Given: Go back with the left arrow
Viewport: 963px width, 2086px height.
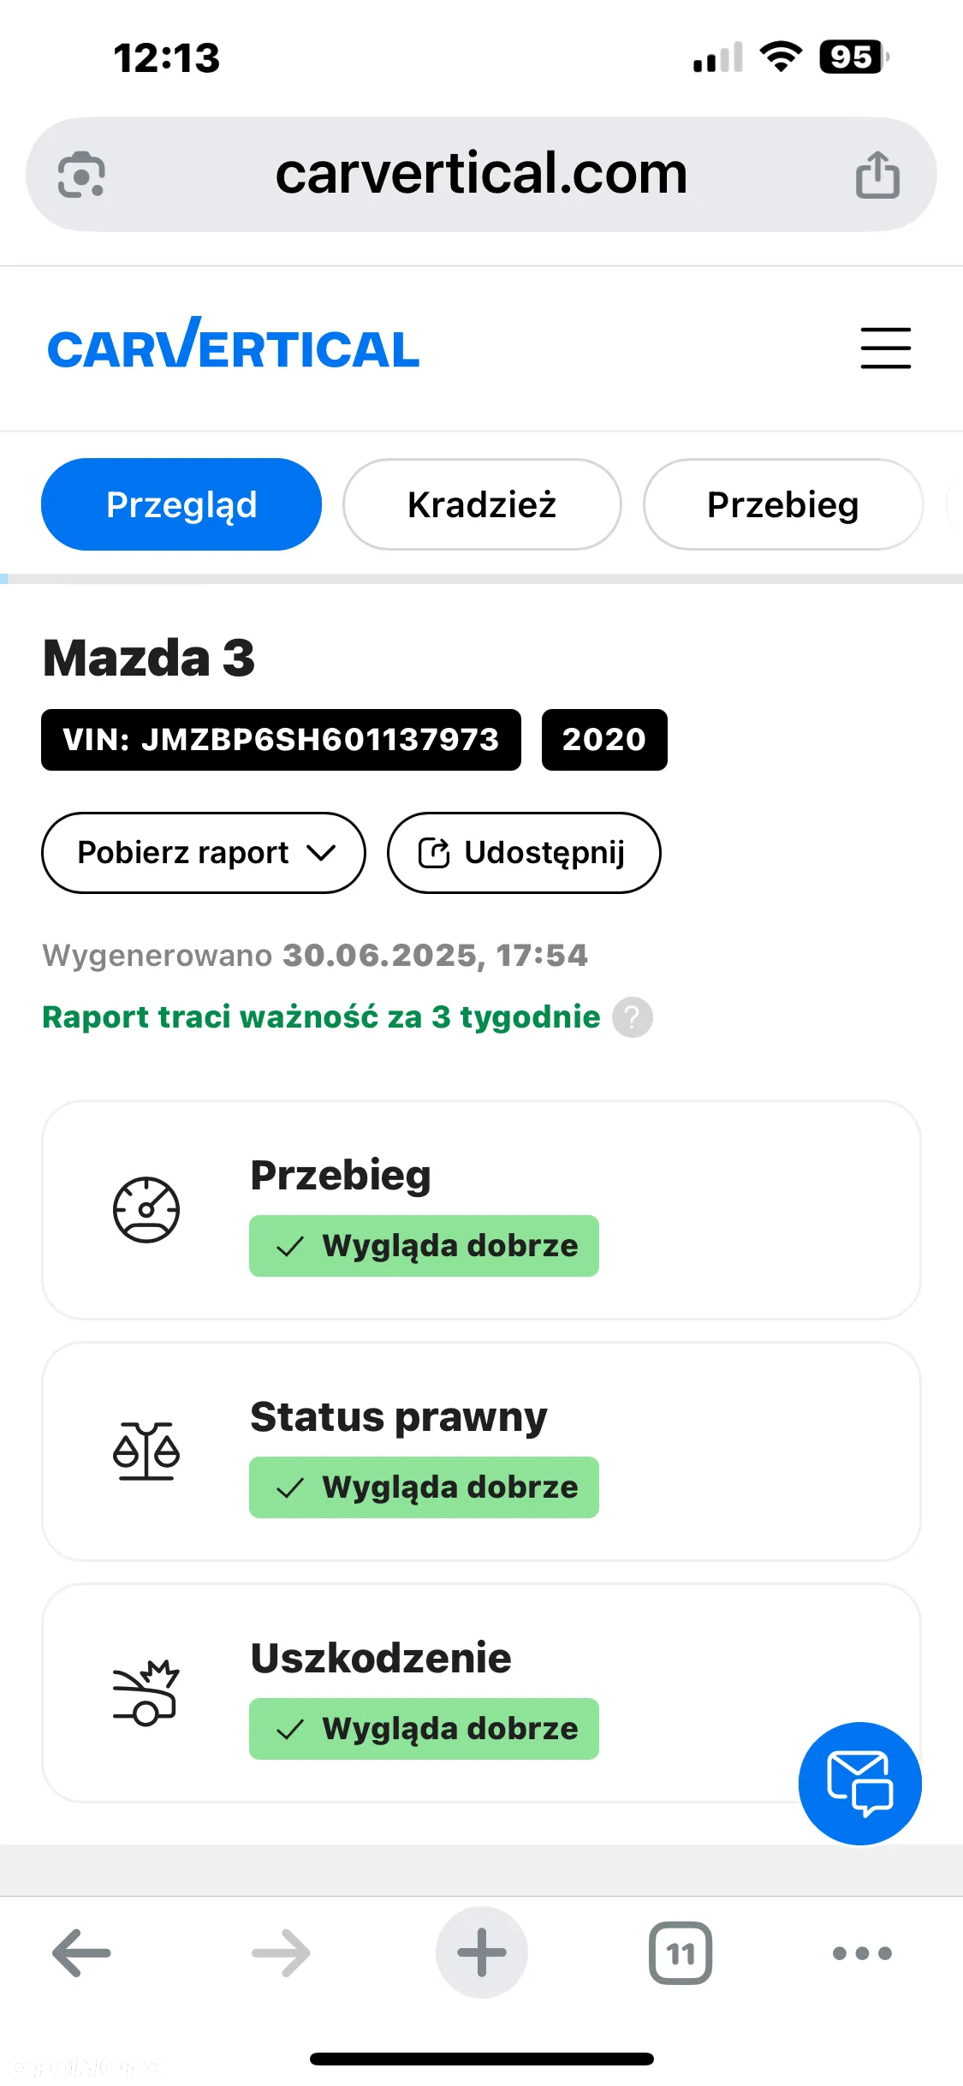Looking at the screenshot, I should [82, 1952].
